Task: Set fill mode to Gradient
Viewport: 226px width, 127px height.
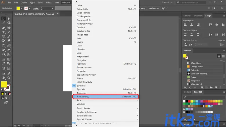Action: point(6,94)
